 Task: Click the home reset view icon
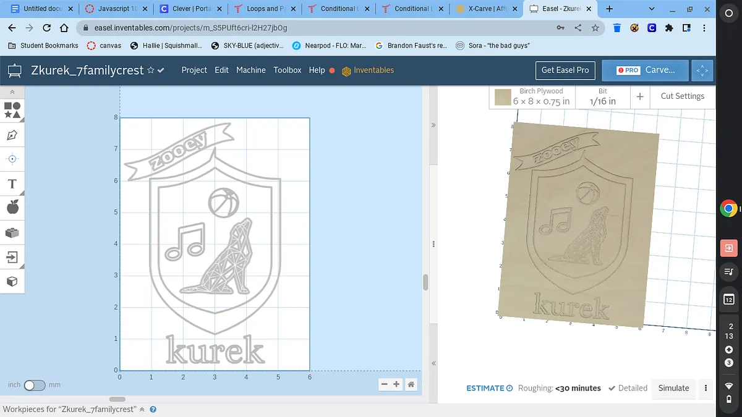411,384
